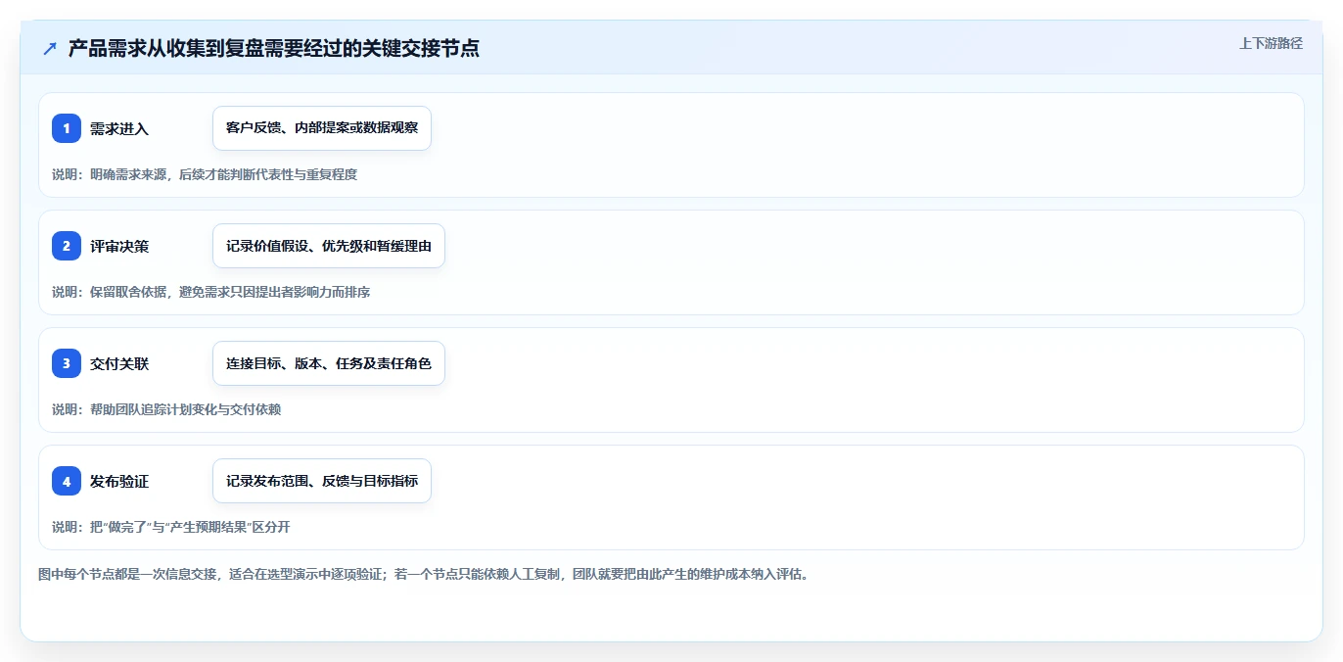The width and height of the screenshot is (1343, 662).
Task: Click the number 4 step badge
Action: 67,481
